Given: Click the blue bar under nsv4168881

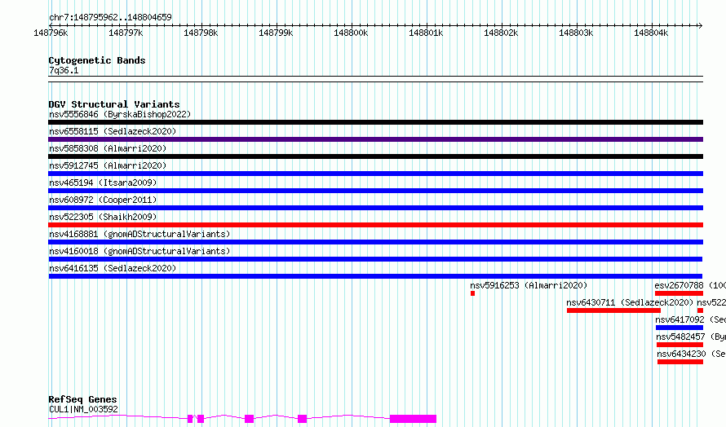Looking at the screenshot, I should coord(375,242).
